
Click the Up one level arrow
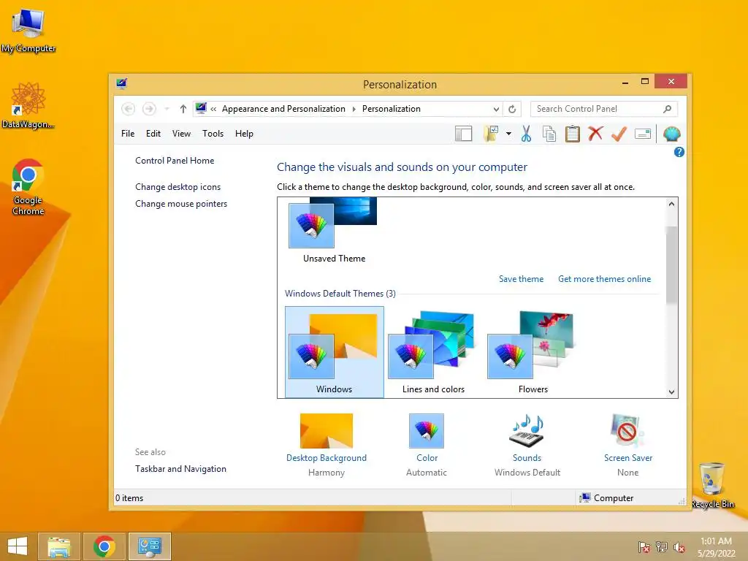(183, 109)
